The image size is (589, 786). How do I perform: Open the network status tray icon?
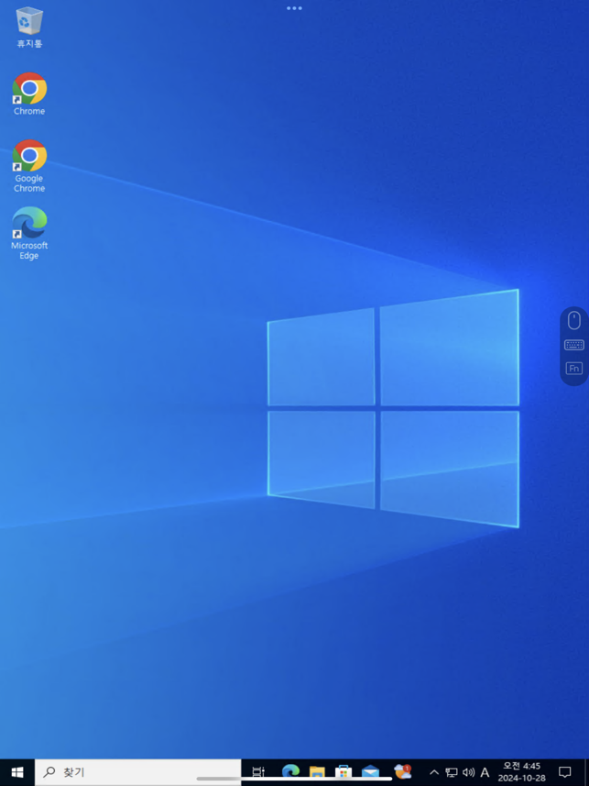tap(452, 772)
